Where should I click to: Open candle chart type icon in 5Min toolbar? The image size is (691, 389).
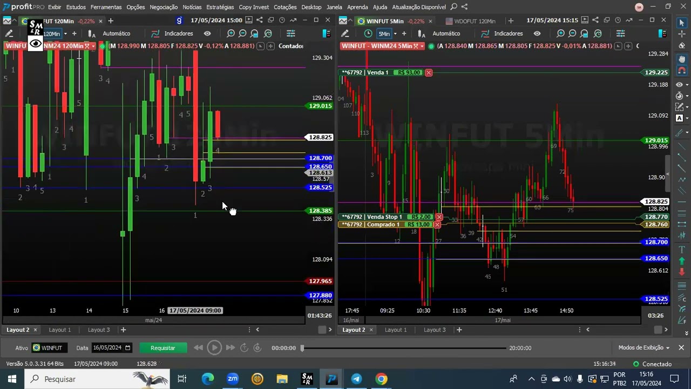pyautogui.click(x=422, y=33)
